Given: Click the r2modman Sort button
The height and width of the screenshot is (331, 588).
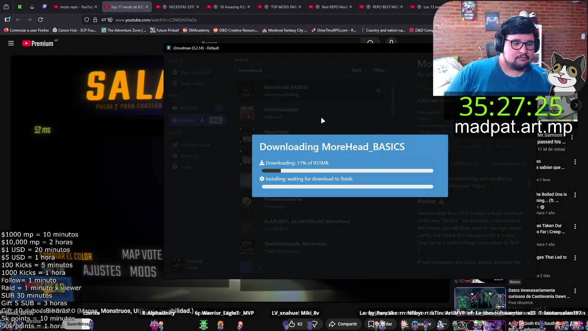Looking at the screenshot, I should 356,70.
